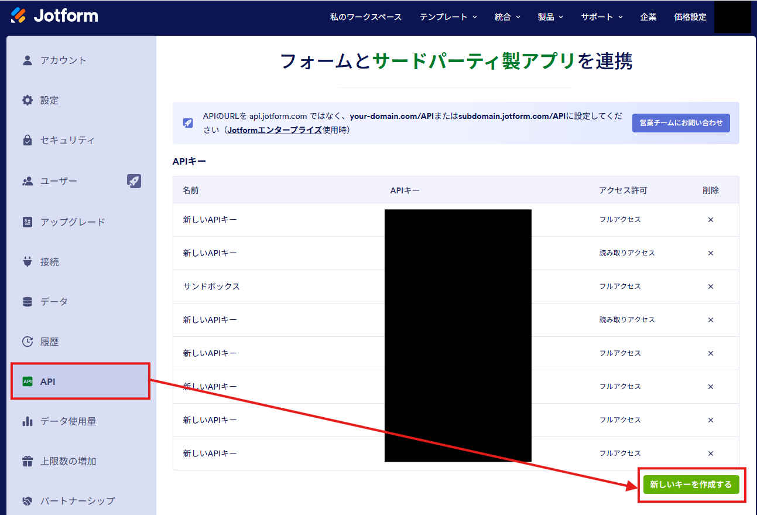Click the 設定 gear icon in sidebar
Viewport: 757px width, 515px height.
click(28, 100)
